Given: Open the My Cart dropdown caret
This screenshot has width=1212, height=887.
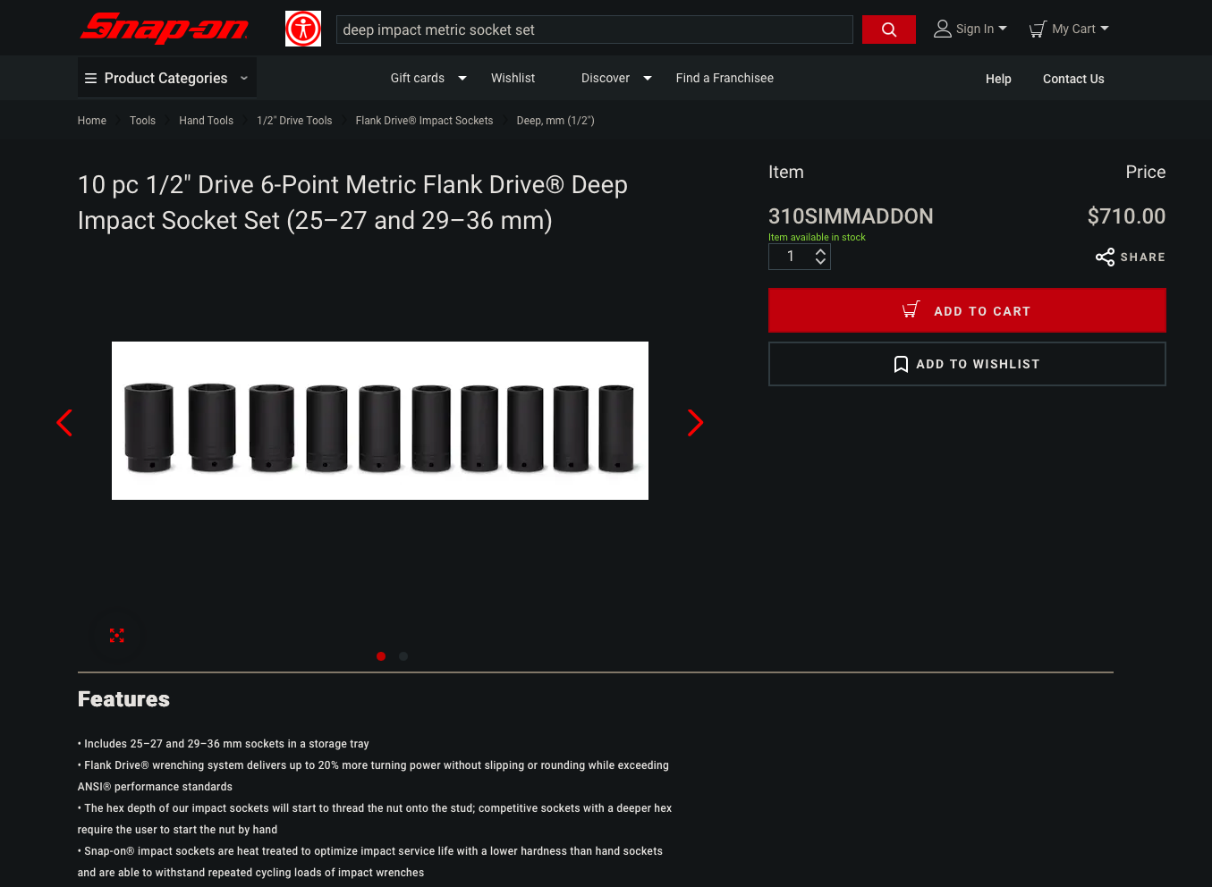Looking at the screenshot, I should 1105,29.
